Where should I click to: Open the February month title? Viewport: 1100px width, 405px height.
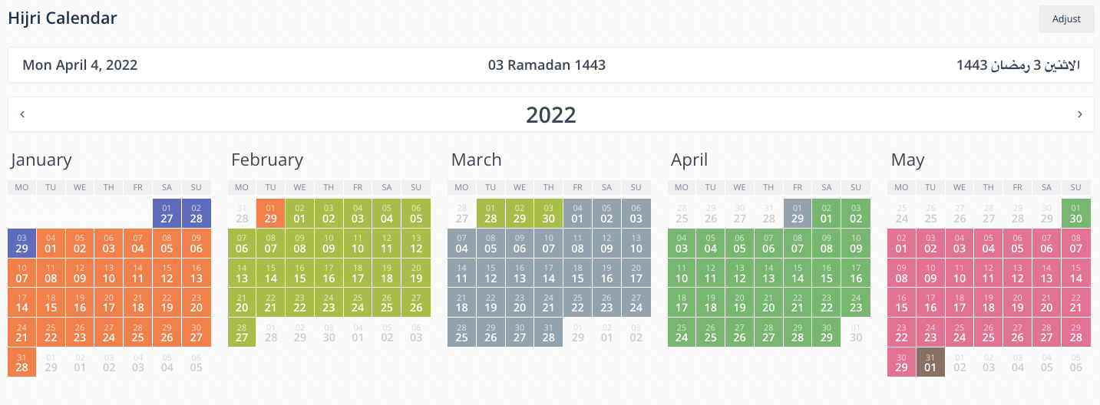267,160
